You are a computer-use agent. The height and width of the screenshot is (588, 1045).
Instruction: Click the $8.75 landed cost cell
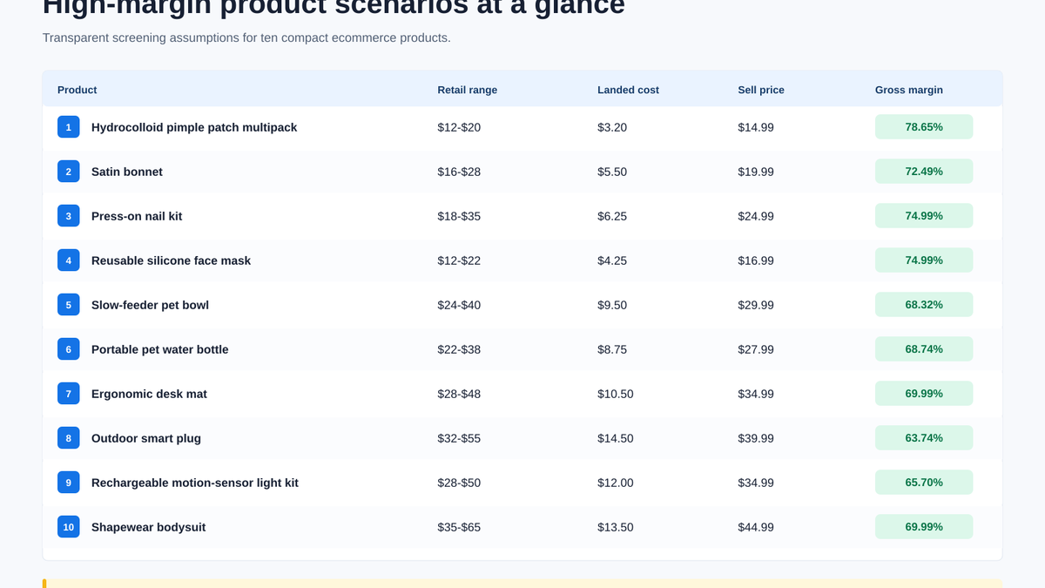[612, 349]
